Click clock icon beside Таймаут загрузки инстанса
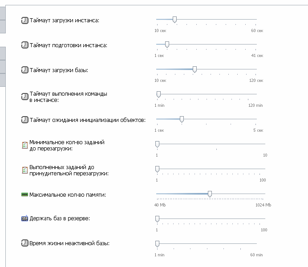 click(x=24, y=20)
